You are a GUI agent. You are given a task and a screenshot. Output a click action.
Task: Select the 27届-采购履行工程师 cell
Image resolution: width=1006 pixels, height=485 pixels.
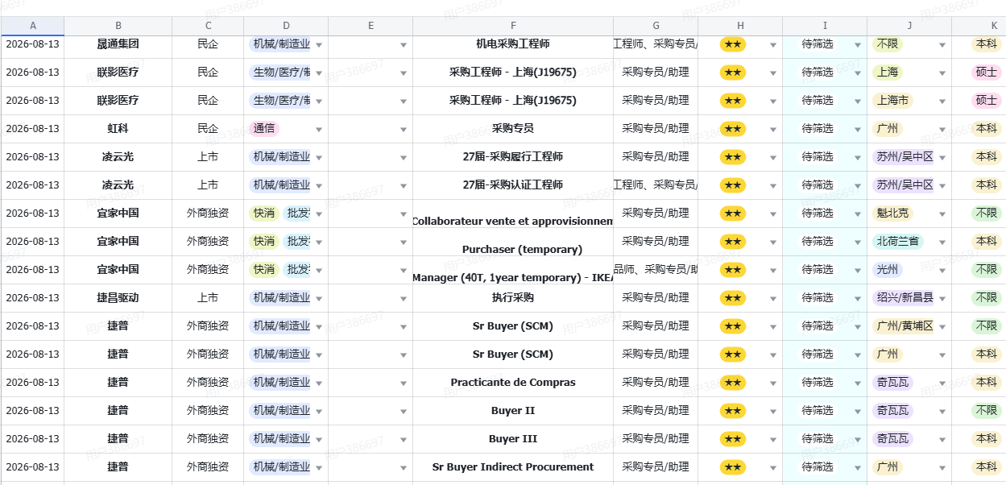tap(513, 157)
